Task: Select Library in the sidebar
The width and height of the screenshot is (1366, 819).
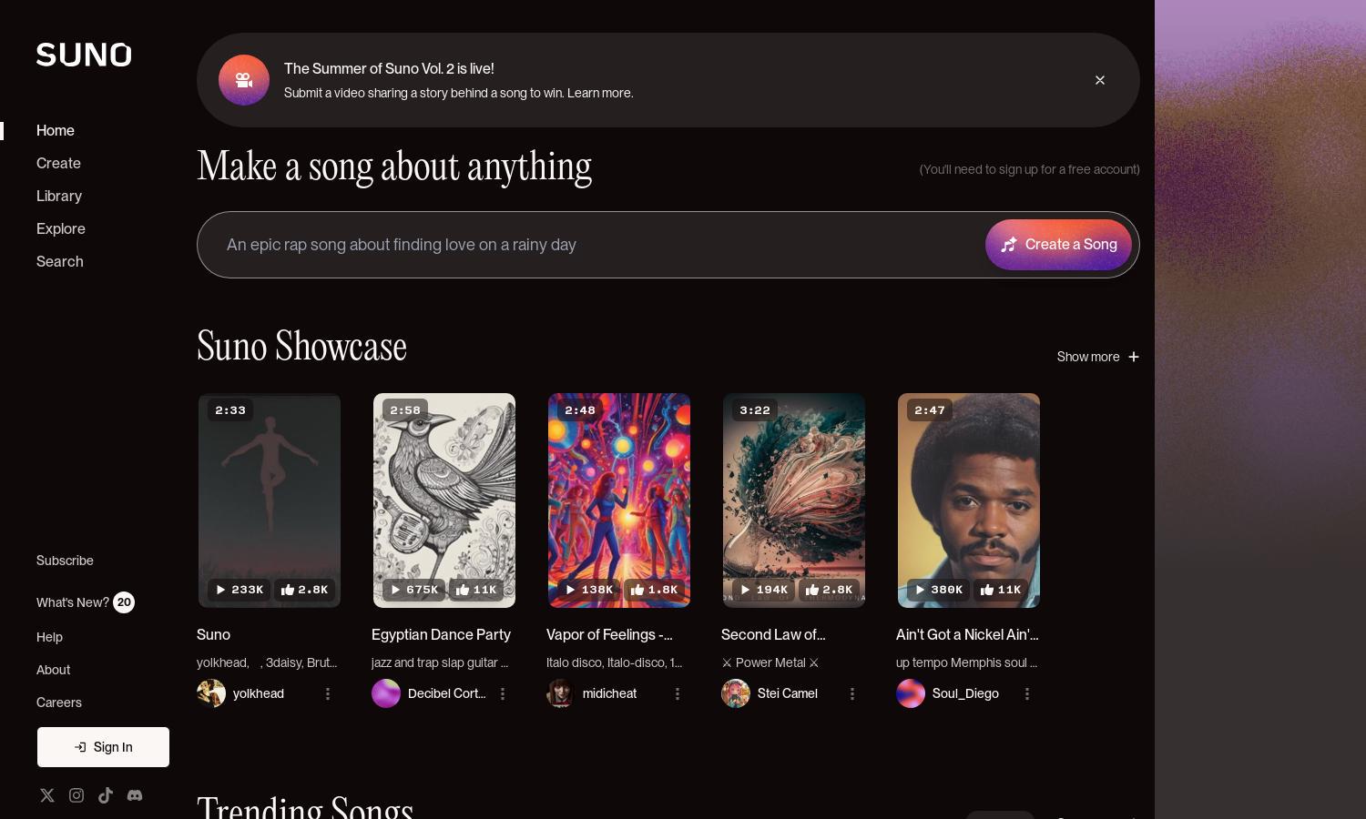Action: [59, 196]
